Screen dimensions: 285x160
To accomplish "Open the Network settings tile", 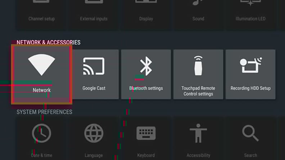I will (x=42, y=75).
